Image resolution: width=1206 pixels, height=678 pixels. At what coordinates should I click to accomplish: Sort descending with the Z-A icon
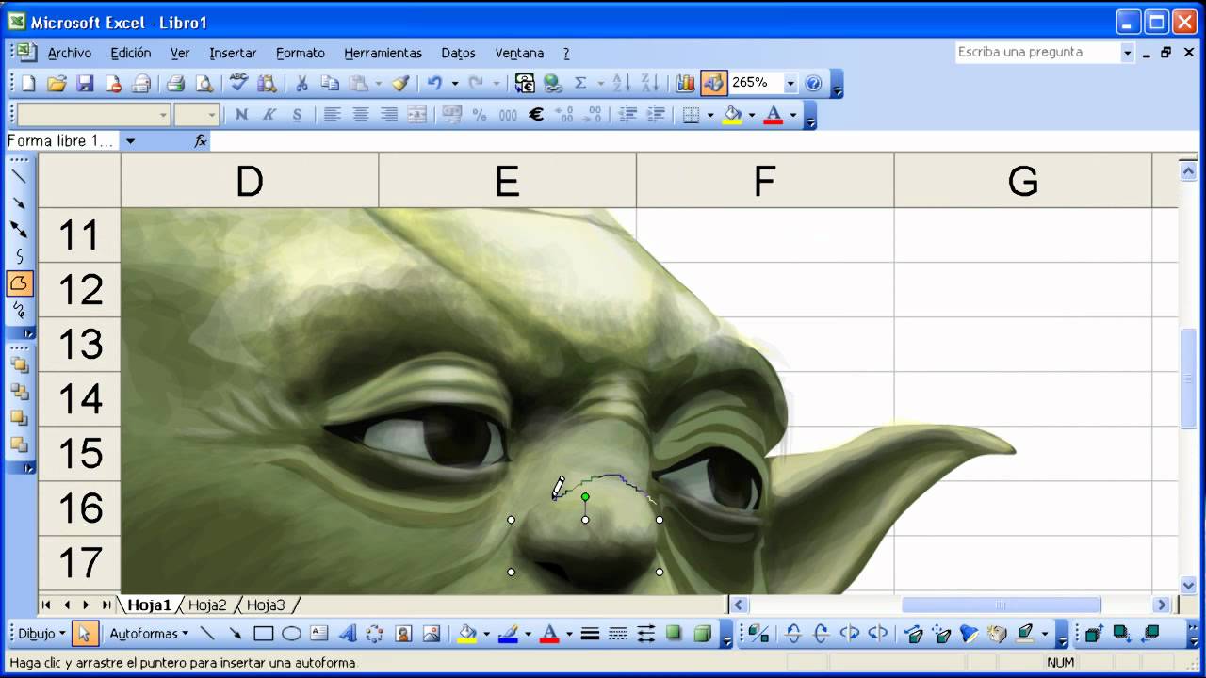[x=649, y=83]
